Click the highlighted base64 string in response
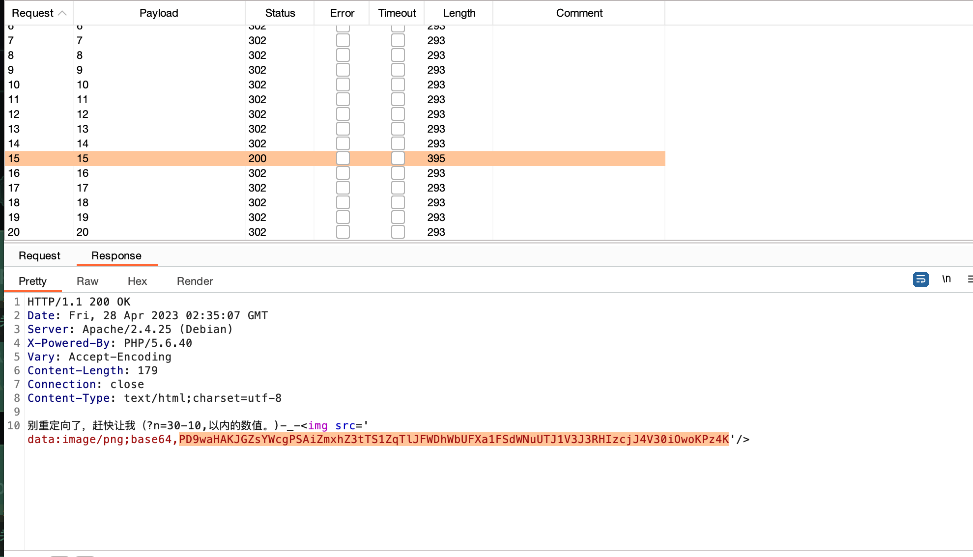 (x=454, y=439)
